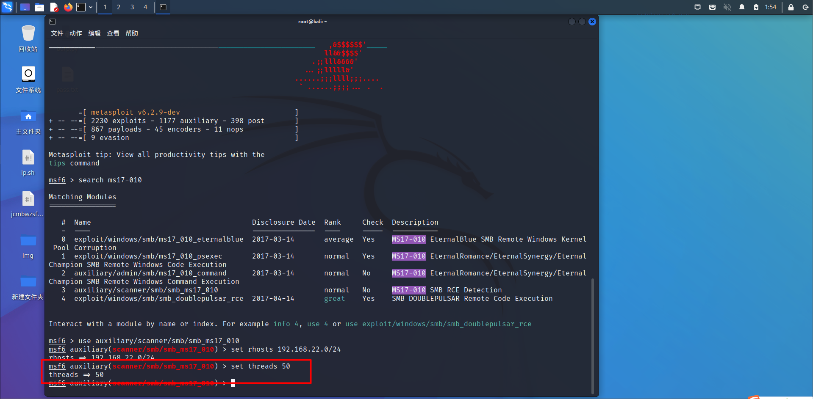Select the 文件系统 desktop icon
The height and width of the screenshot is (399, 813).
(x=28, y=80)
